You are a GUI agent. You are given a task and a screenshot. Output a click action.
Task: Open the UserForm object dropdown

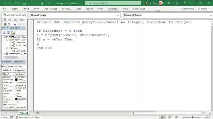[x=118, y=16]
